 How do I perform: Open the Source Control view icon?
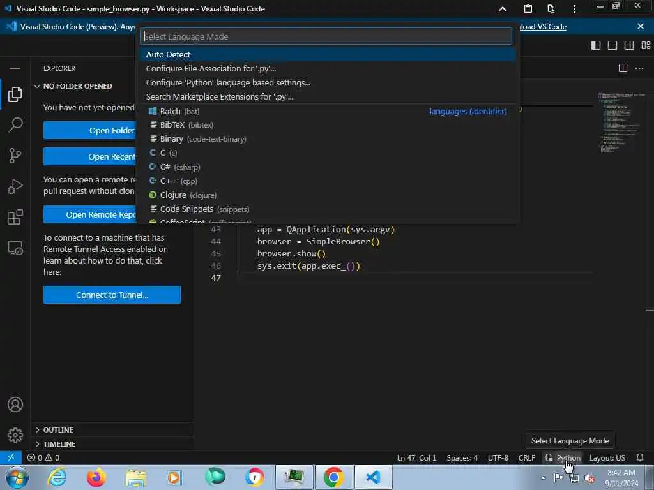pyautogui.click(x=15, y=156)
